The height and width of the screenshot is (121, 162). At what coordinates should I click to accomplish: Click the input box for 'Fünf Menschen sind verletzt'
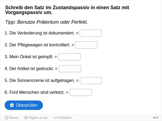click(81, 92)
